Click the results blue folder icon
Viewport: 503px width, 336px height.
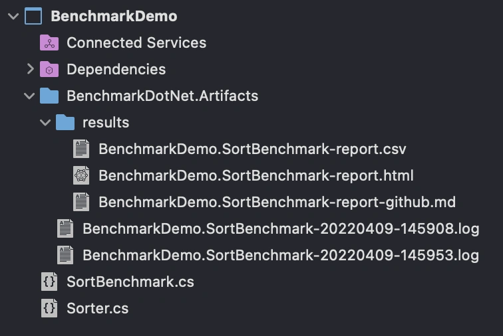point(65,122)
